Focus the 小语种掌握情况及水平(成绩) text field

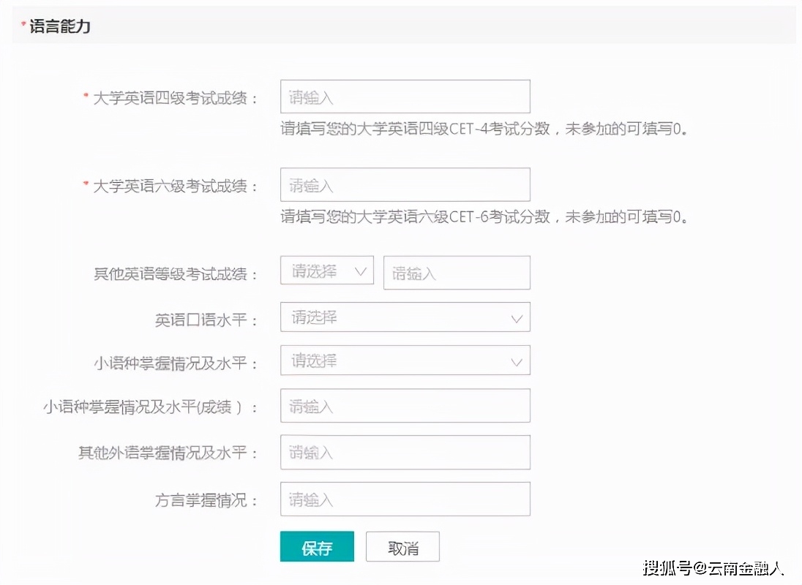point(405,406)
